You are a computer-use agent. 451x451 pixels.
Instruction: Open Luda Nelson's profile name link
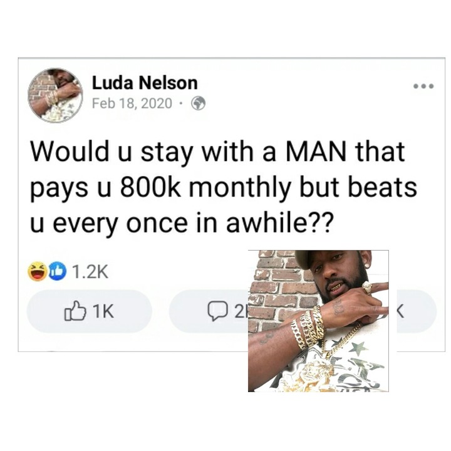(145, 83)
